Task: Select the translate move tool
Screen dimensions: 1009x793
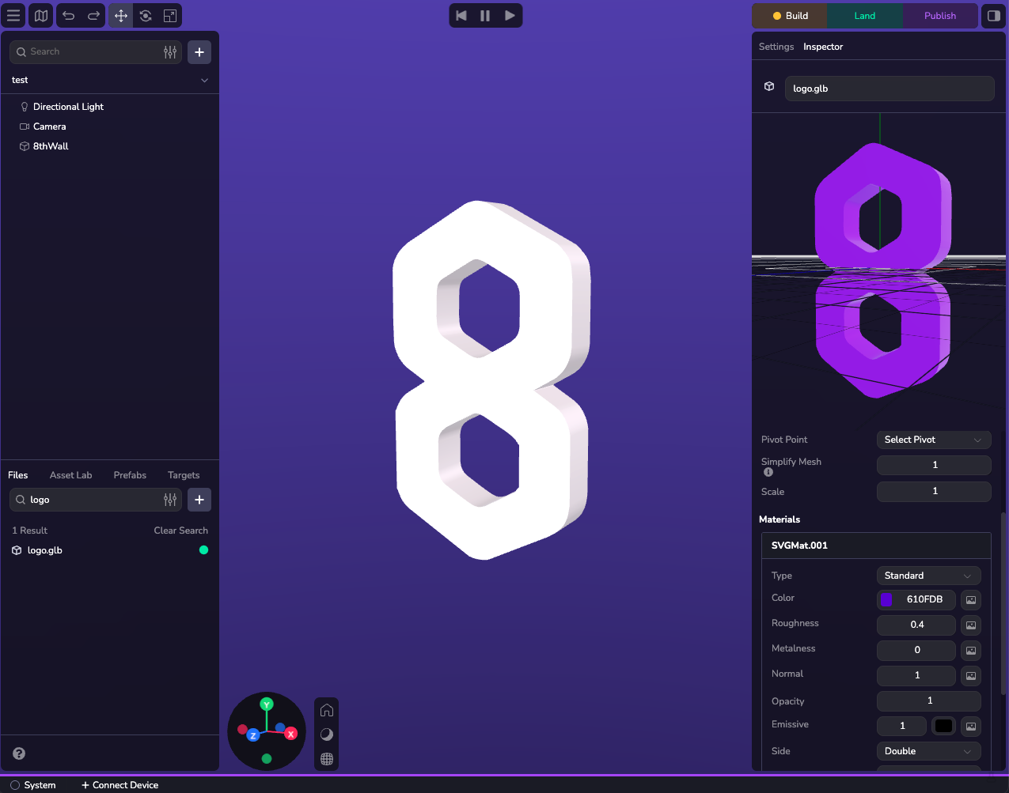Action: [x=121, y=16]
